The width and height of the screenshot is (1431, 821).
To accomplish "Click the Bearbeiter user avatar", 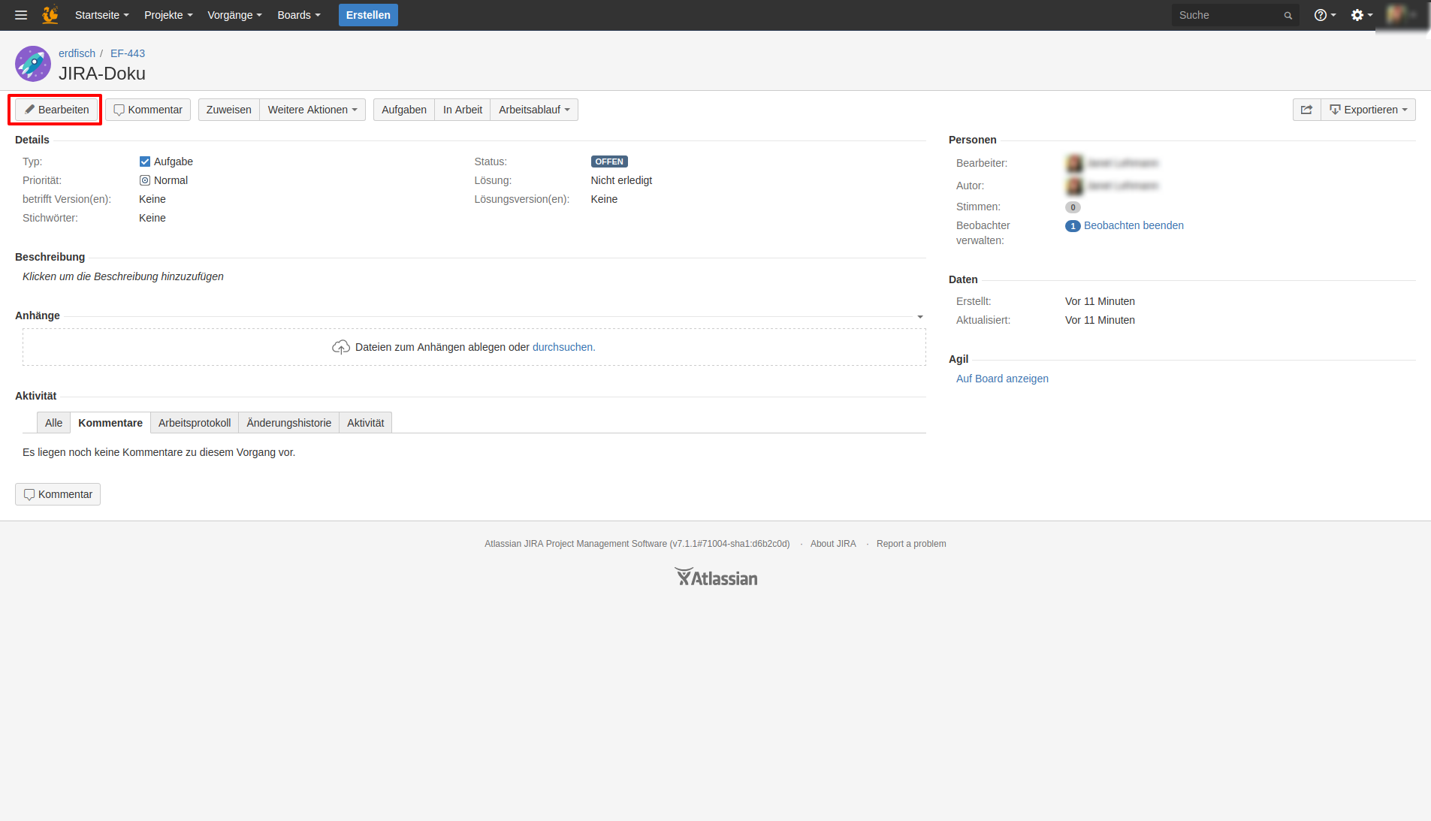I will point(1074,163).
